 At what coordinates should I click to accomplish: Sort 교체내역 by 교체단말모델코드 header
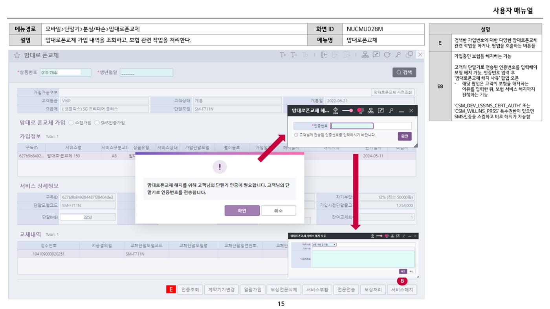pyautogui.click(x=147, y=245)
